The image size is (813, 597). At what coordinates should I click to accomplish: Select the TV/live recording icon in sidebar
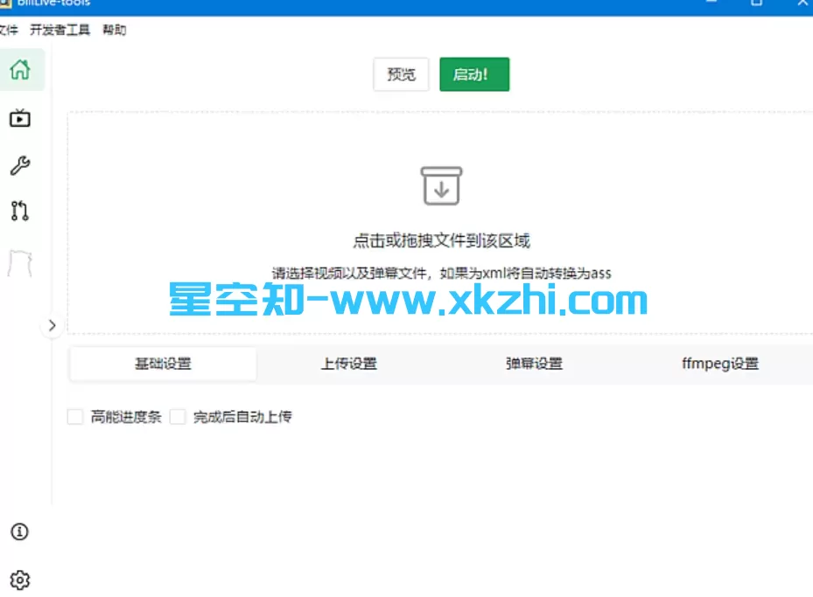point(19,118)
